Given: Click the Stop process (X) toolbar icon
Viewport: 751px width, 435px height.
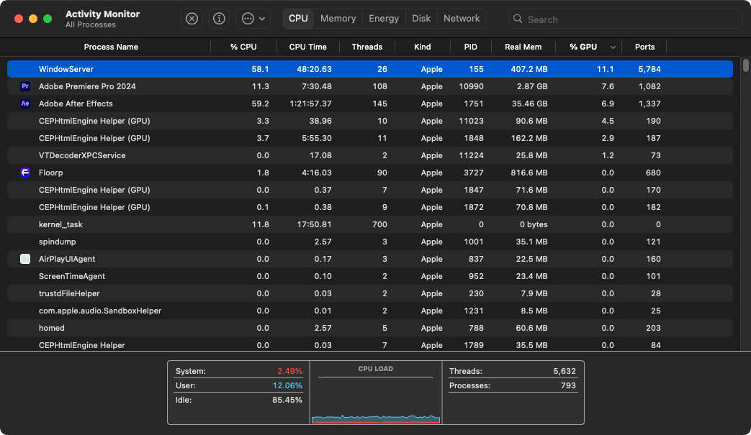Looking at the screenshot, I should click(x=192, y=19).
